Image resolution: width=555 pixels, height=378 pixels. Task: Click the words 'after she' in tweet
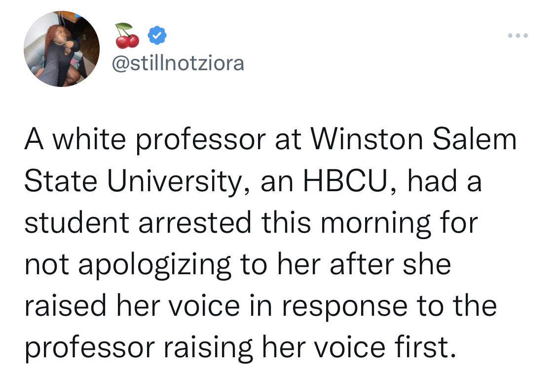[x=390, y=264]
